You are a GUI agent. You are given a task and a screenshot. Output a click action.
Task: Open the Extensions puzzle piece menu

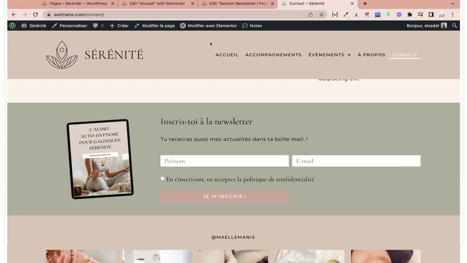pos(410,15)
